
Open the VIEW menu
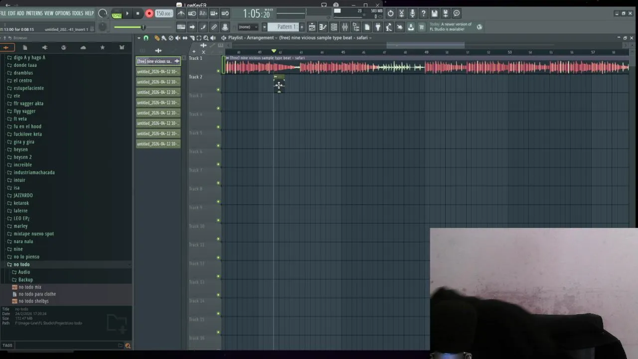tap(49, 13)
